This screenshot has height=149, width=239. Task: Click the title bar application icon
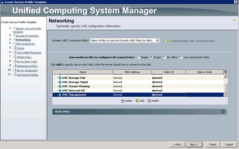[x=2, y=2]
